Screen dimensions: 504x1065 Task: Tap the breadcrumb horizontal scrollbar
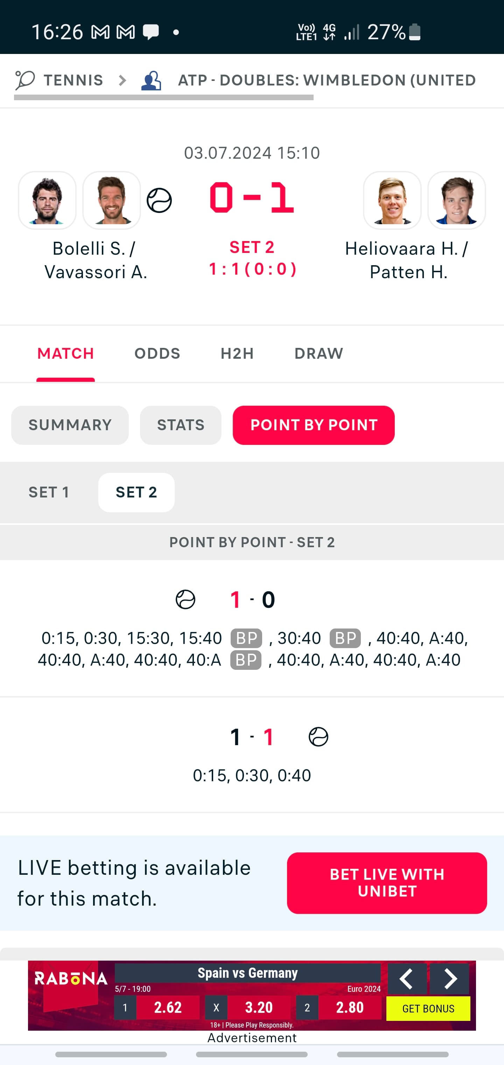click(163, 98)
